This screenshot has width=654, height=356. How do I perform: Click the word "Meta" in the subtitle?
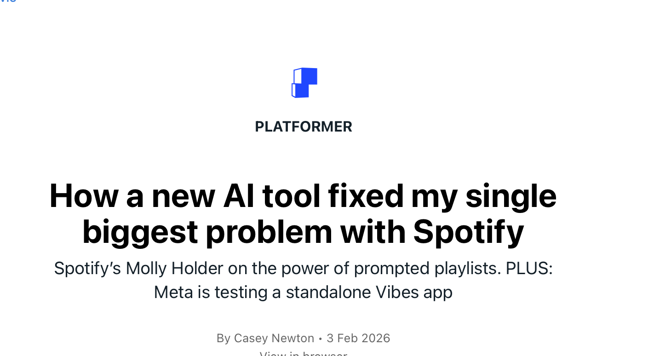(173, 292)
